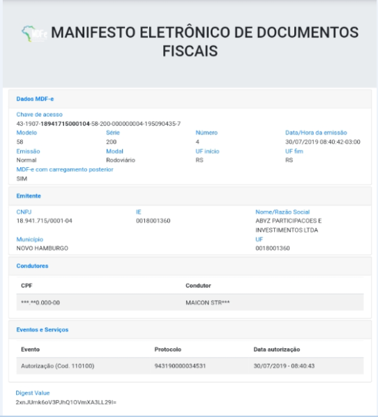Select the 'Dados MDF-e' section header
The width and height of the screenshot is (378, 417).
point(35,99)
